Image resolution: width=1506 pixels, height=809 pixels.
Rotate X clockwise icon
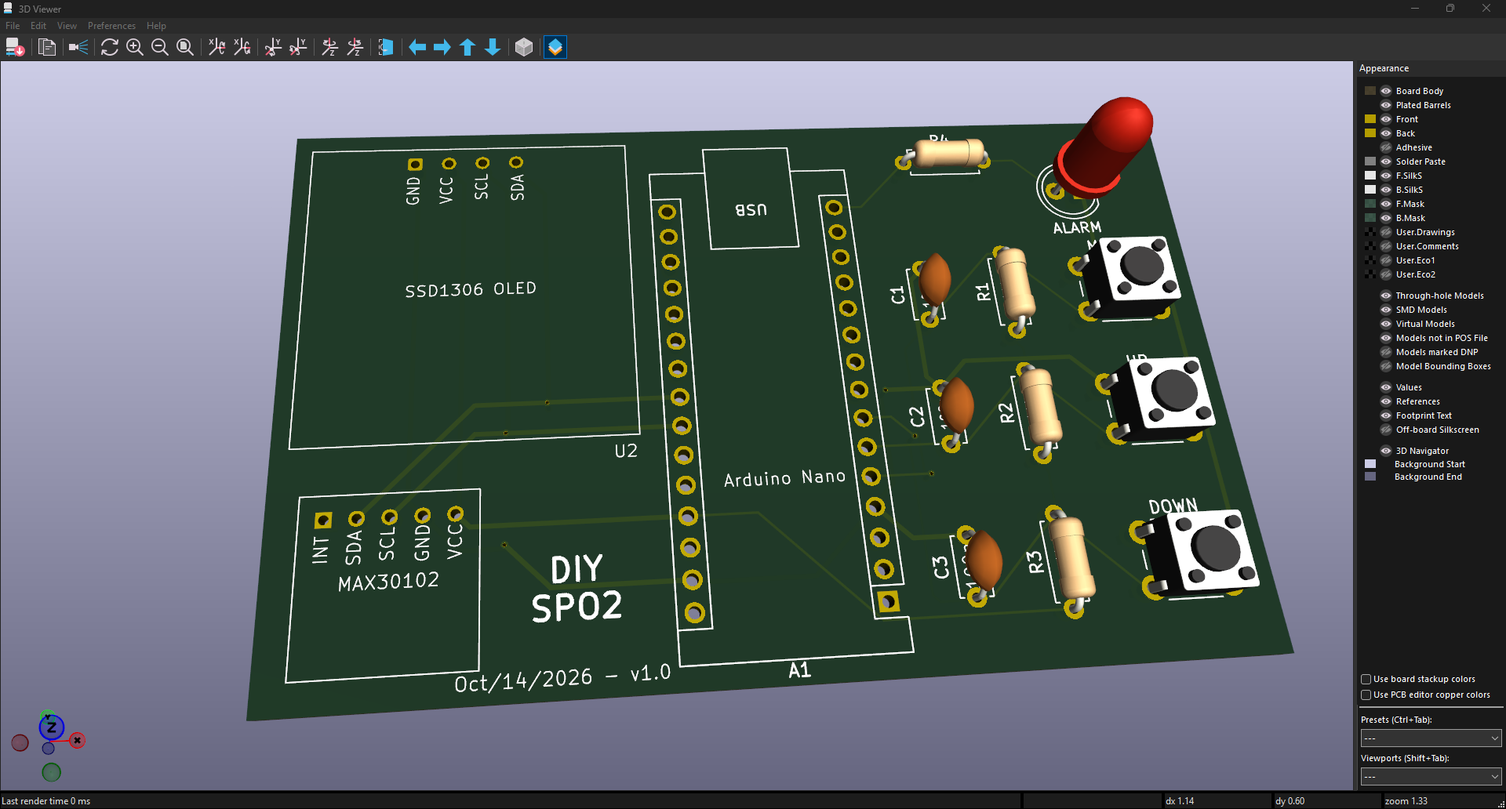coord(217,48)
